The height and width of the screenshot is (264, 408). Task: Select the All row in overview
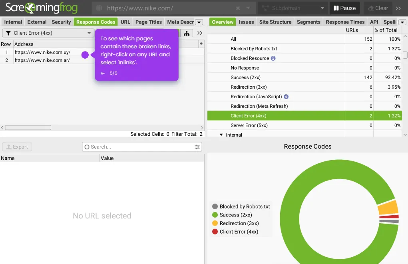click(305, 39)
